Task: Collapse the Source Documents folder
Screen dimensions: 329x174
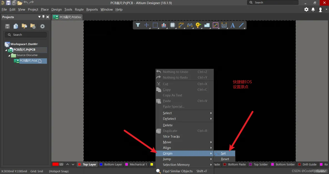Action: tap(9, 56)
